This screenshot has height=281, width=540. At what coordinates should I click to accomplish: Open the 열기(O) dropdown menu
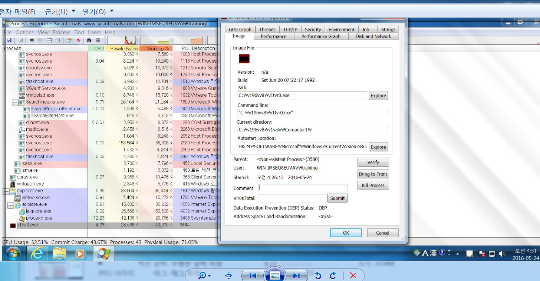pyautogui.click(x=98, y=11)
